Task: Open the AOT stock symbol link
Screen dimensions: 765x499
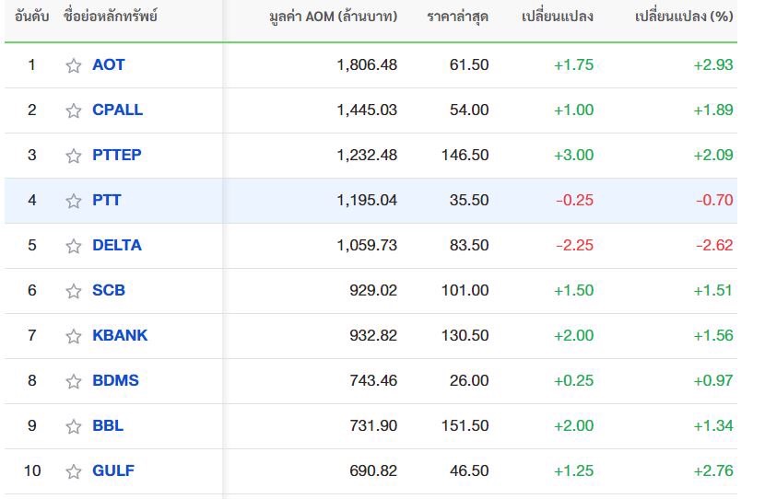Action: pyautogui.click(x=109, y=64)
